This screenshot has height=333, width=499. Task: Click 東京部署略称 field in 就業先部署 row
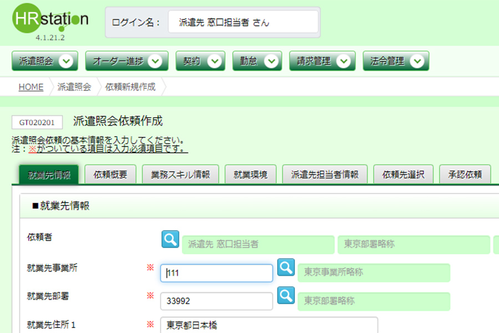(374, 301)
